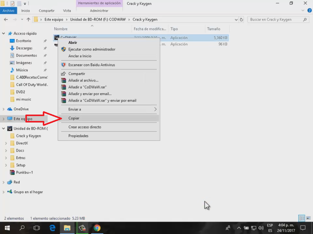Open the Vista ribbon tab

[x=67, y=11]
